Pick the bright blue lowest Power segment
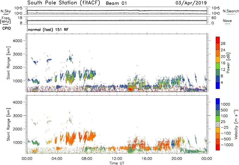239x165 pixels. pos(218,85)
